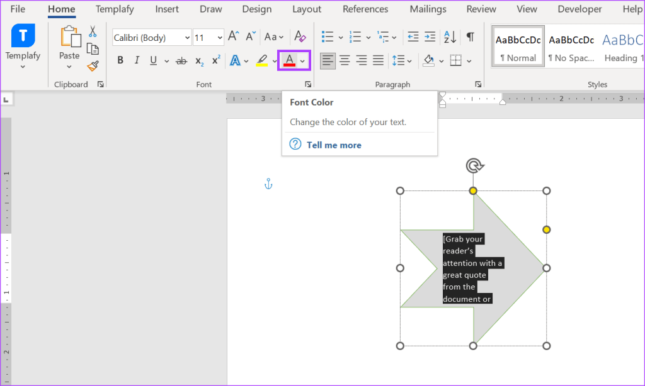The width and height of the screenshot is (645, 386).
Task: Open the Text Effects and Typography icon
Action: [x=236, y=60]
